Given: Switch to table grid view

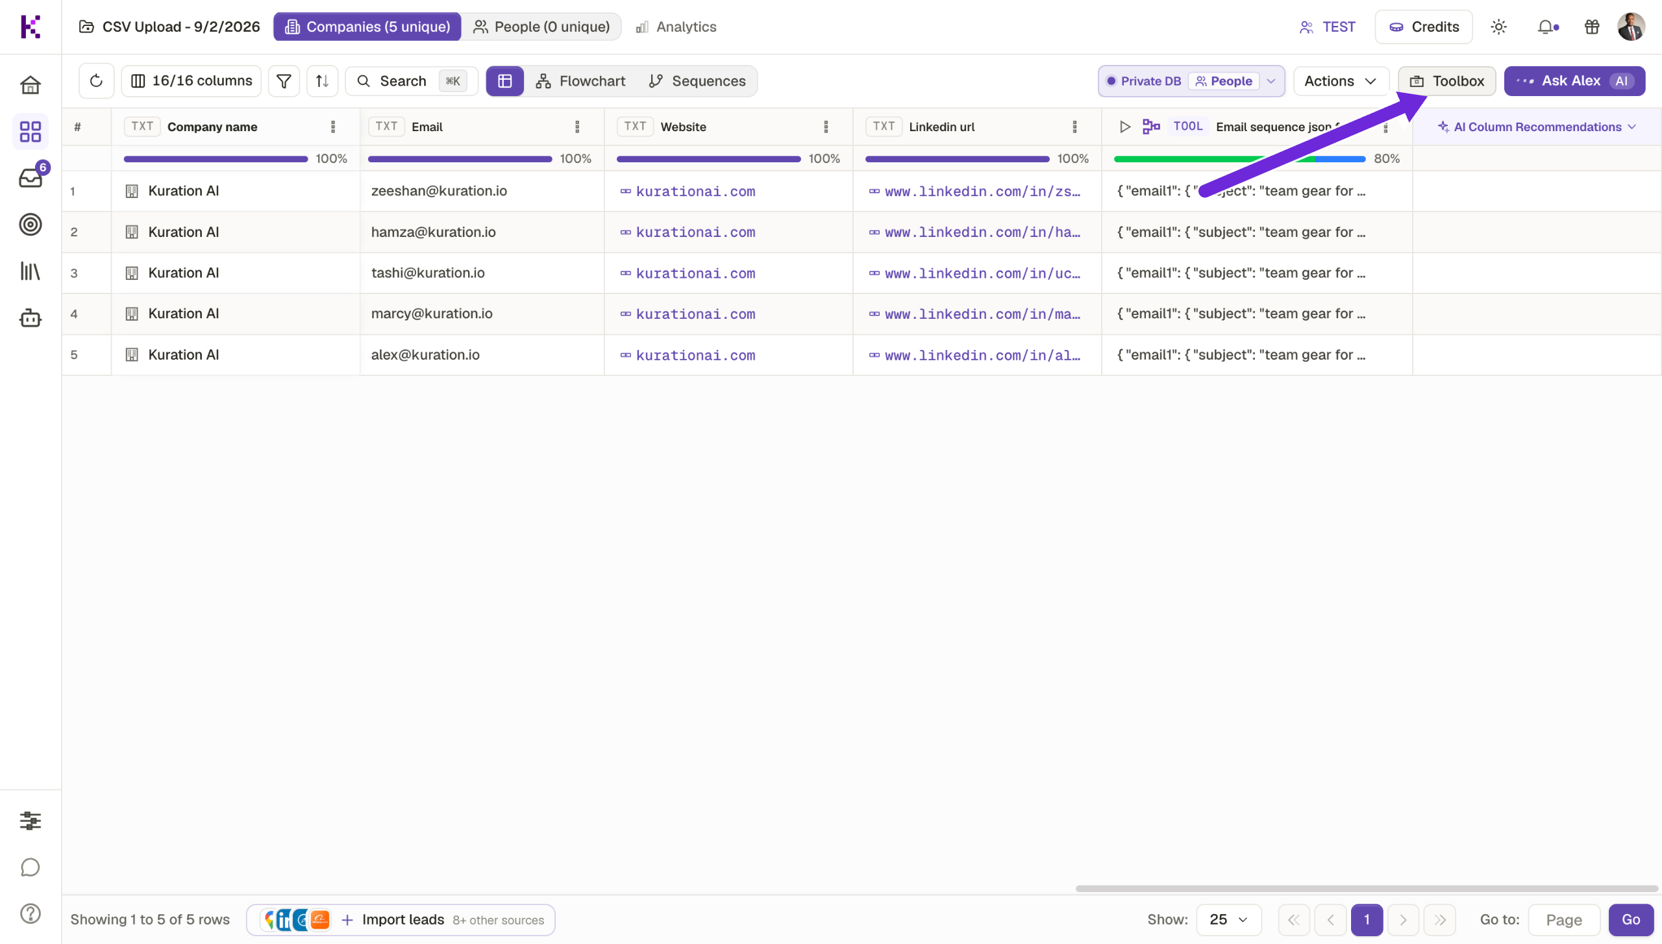Looking at the screenshot, I should click(x=505, y=81).
